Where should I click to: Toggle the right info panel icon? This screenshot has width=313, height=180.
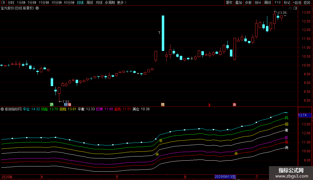tap(295, 8)
